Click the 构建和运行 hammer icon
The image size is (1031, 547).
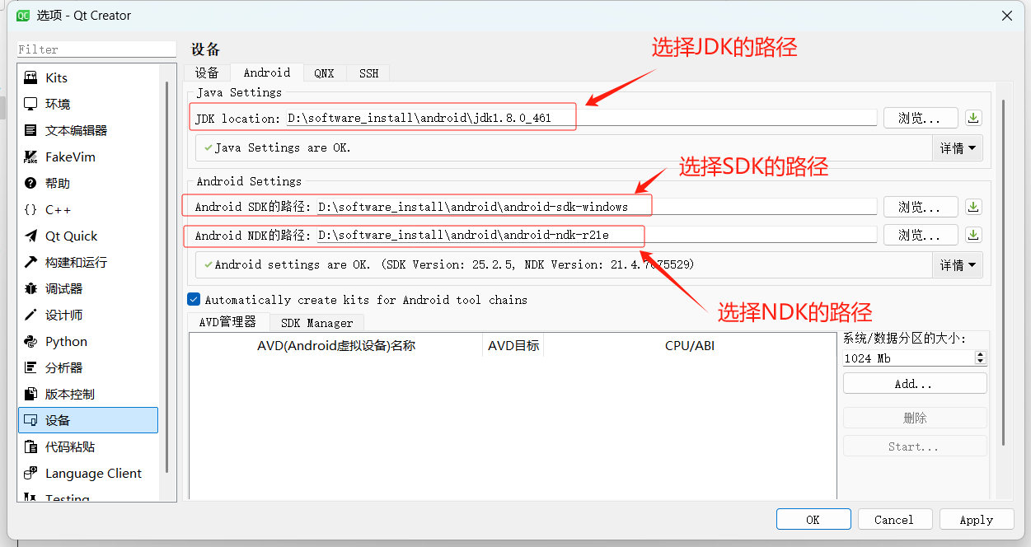(30, 262)
